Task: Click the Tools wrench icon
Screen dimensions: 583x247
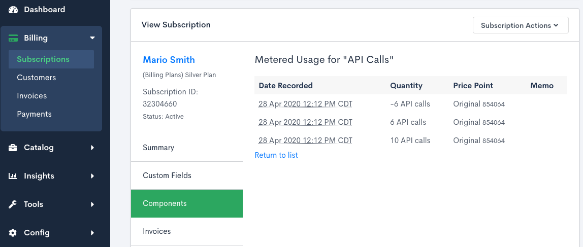Action: [x=13, y=204]
